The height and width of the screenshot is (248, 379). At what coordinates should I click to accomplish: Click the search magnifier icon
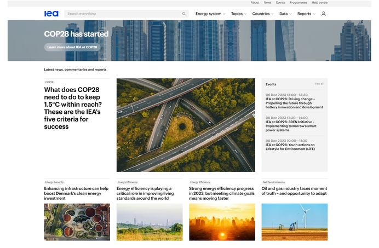pyautogui.click(x=184, y=14)
